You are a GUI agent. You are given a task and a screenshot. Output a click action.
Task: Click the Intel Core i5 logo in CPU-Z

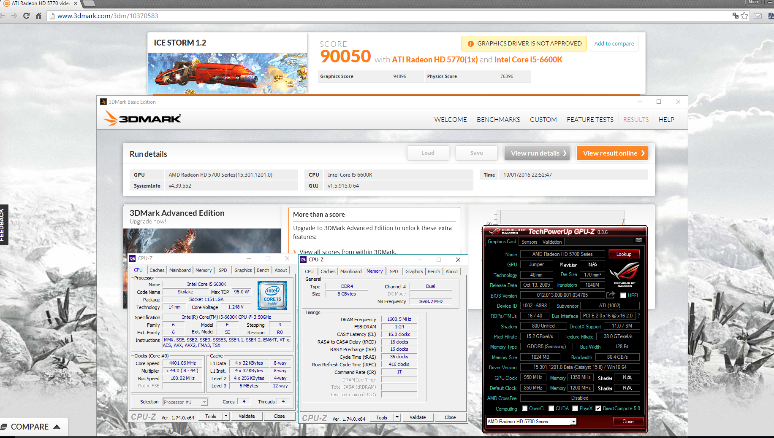pos(272,295)
